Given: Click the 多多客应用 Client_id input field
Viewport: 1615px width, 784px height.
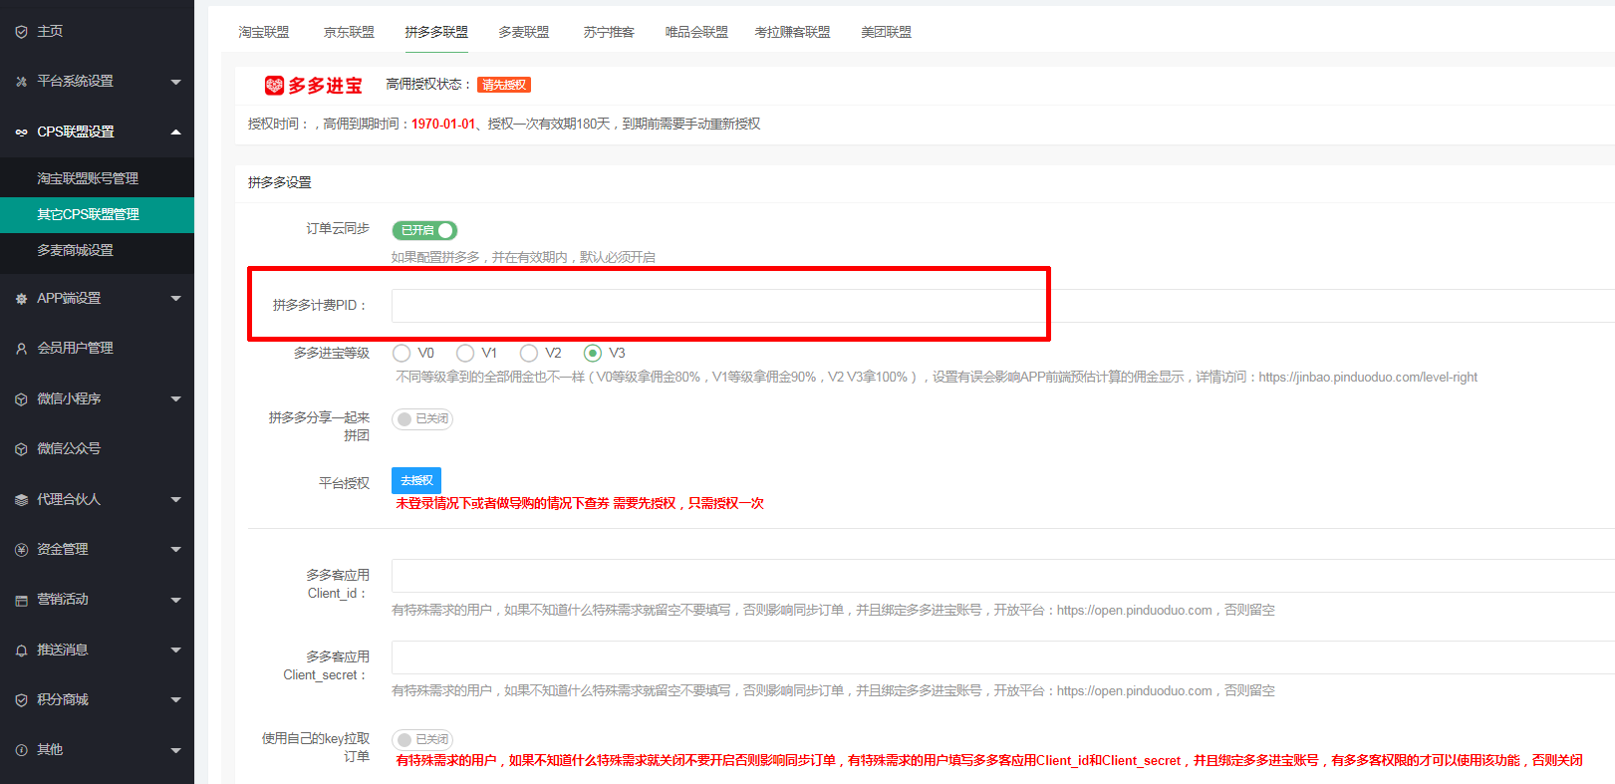Looking at the screenshot, I should [1003, 576].
